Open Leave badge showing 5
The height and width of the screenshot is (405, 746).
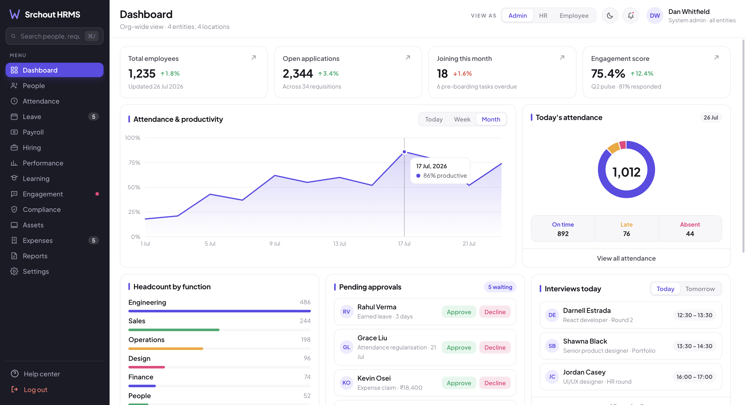click(x=94, y=116)
